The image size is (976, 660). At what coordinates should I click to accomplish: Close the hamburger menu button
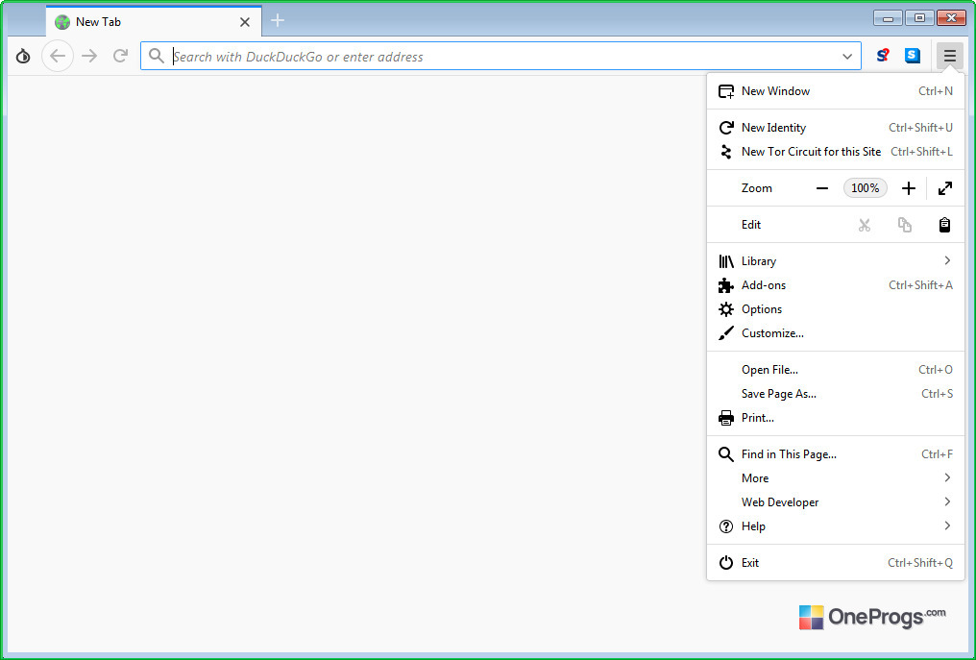[x=949, y=57]
